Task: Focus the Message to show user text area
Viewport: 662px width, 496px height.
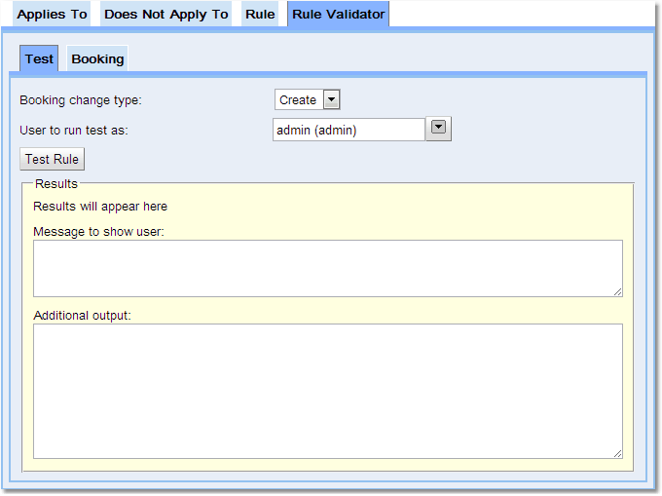Action: [x=327, y=268]
